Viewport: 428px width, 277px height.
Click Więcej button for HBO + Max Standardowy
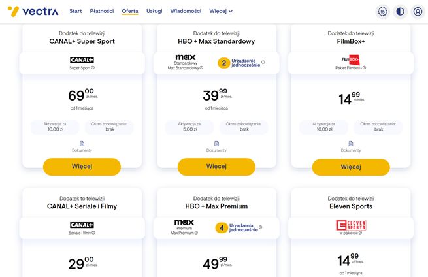(216, 166)
